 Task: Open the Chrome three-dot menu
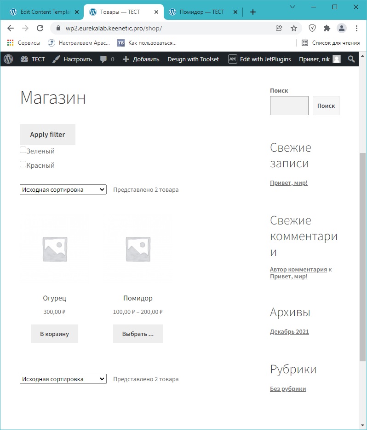tap(356, 28)
